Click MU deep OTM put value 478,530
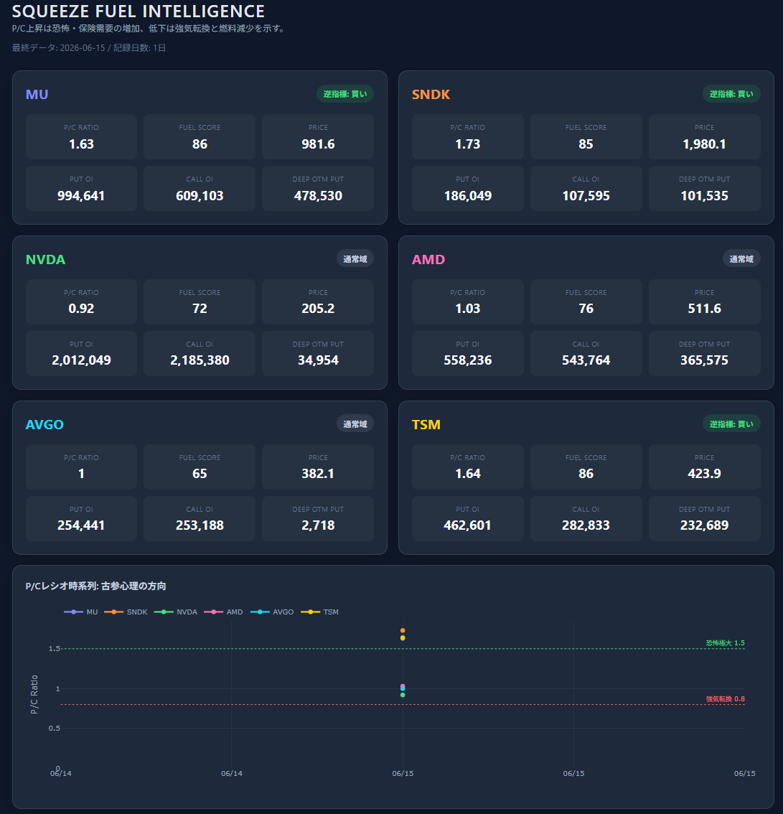Image resolution: width=783 pixels, height=814 pixels. 318,196
